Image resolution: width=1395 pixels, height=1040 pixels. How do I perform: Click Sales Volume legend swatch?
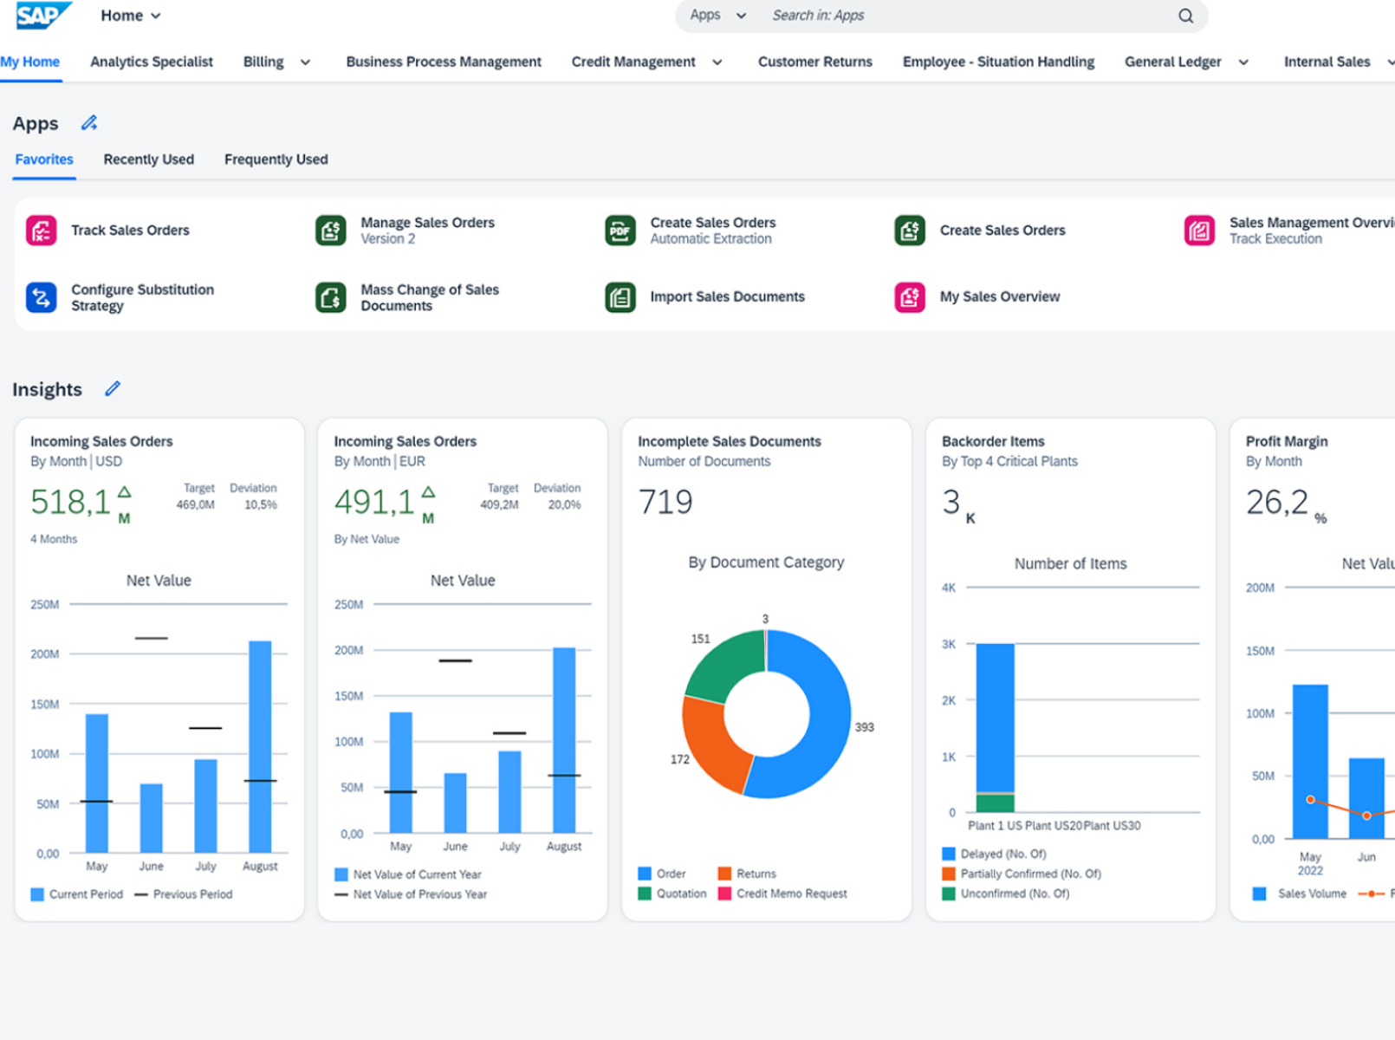(1260, 894)
